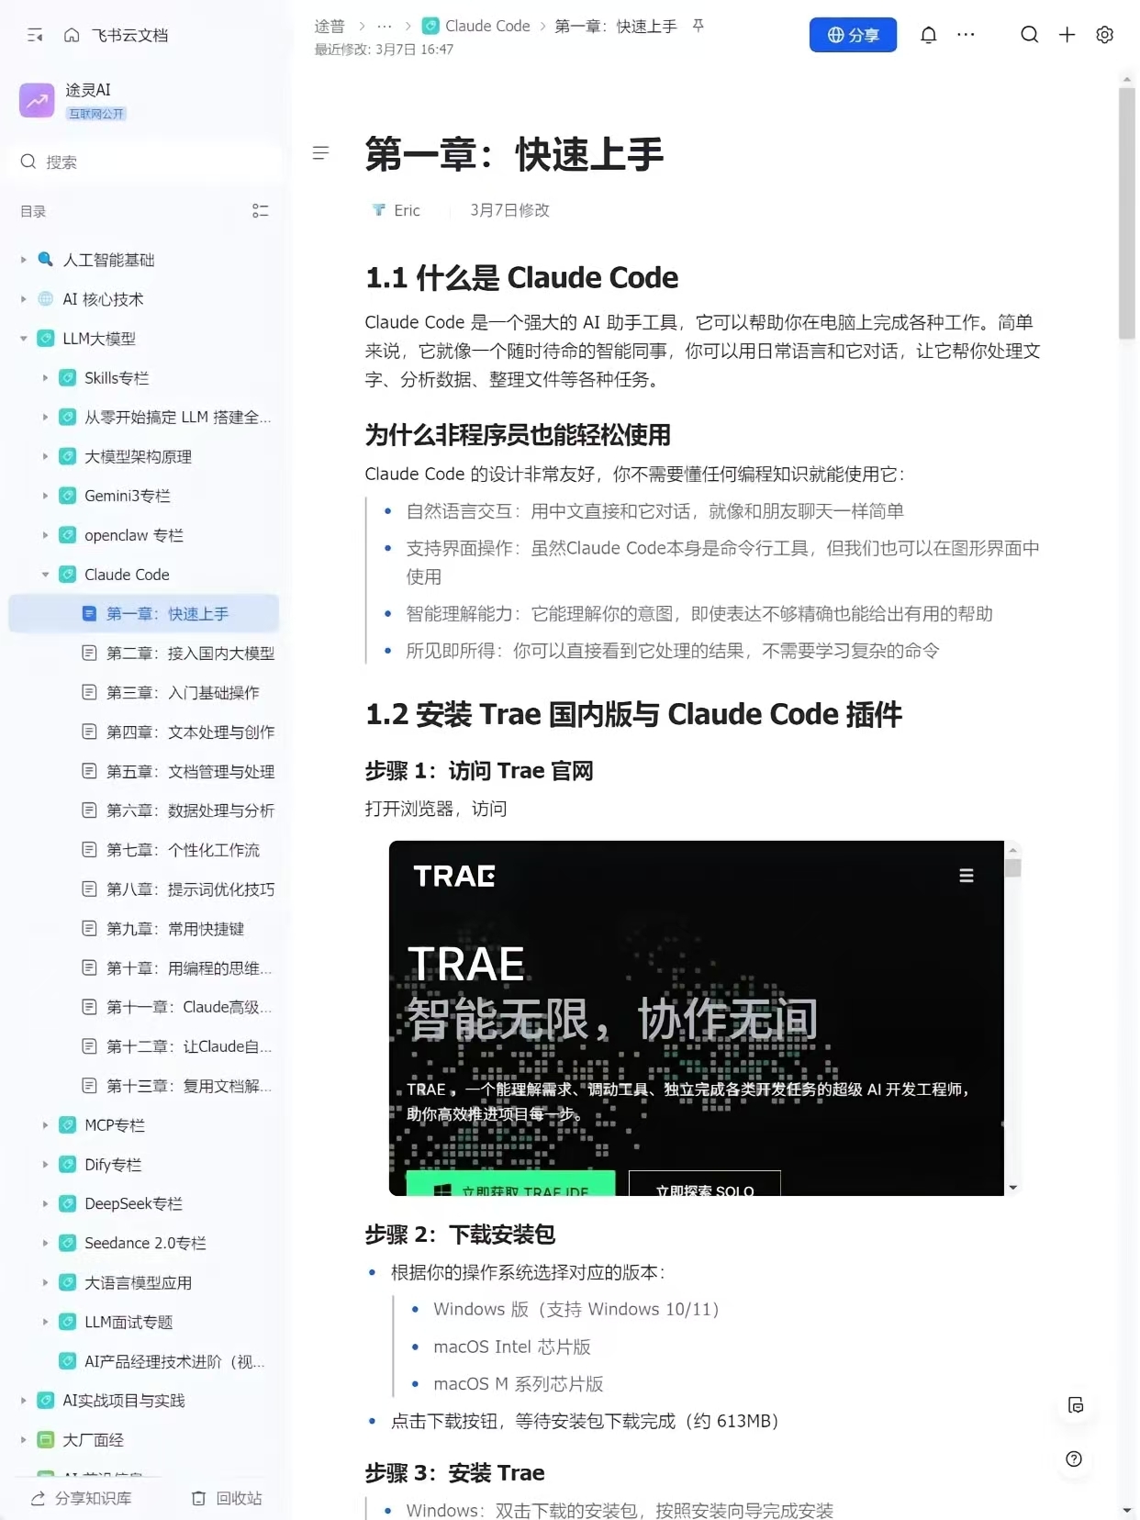Click the 互联网公开 tag
Viewport: 1140px width, 1520px height.
click(x=96, y=114)
